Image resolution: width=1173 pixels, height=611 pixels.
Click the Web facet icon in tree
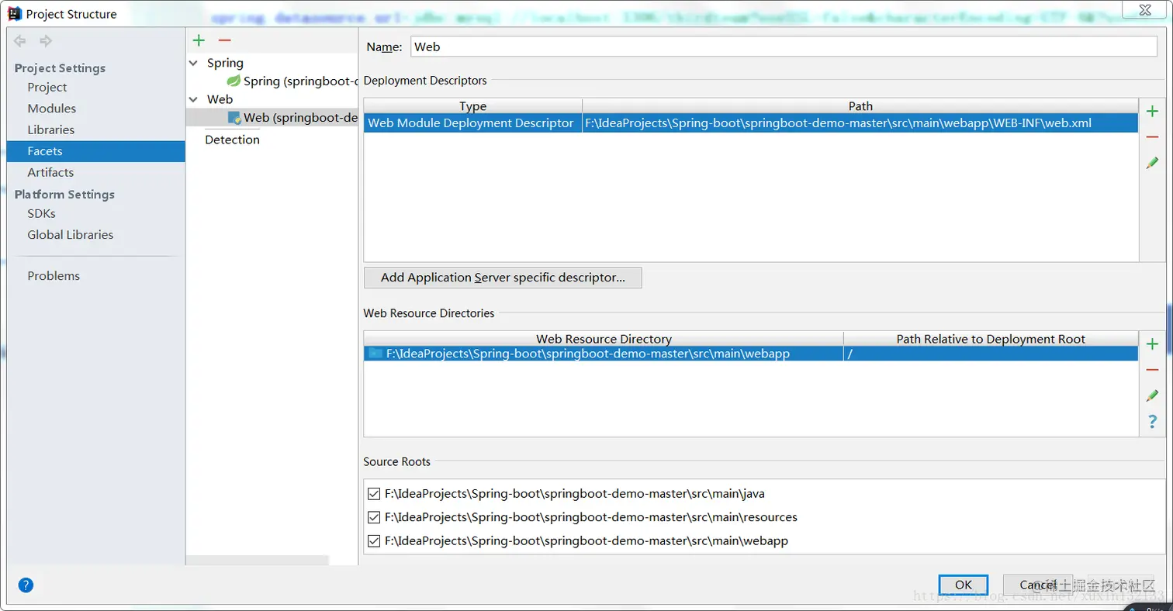[x=234, y=118]
